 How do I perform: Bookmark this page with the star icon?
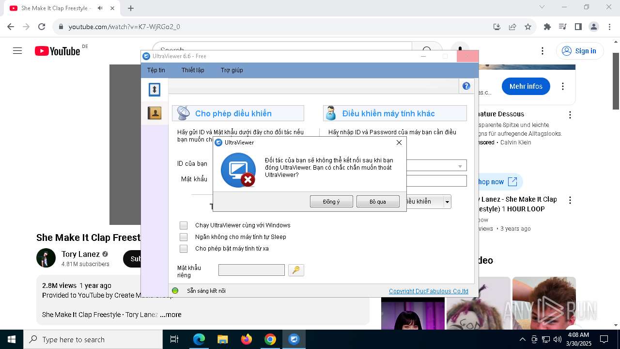click(528, 27)
